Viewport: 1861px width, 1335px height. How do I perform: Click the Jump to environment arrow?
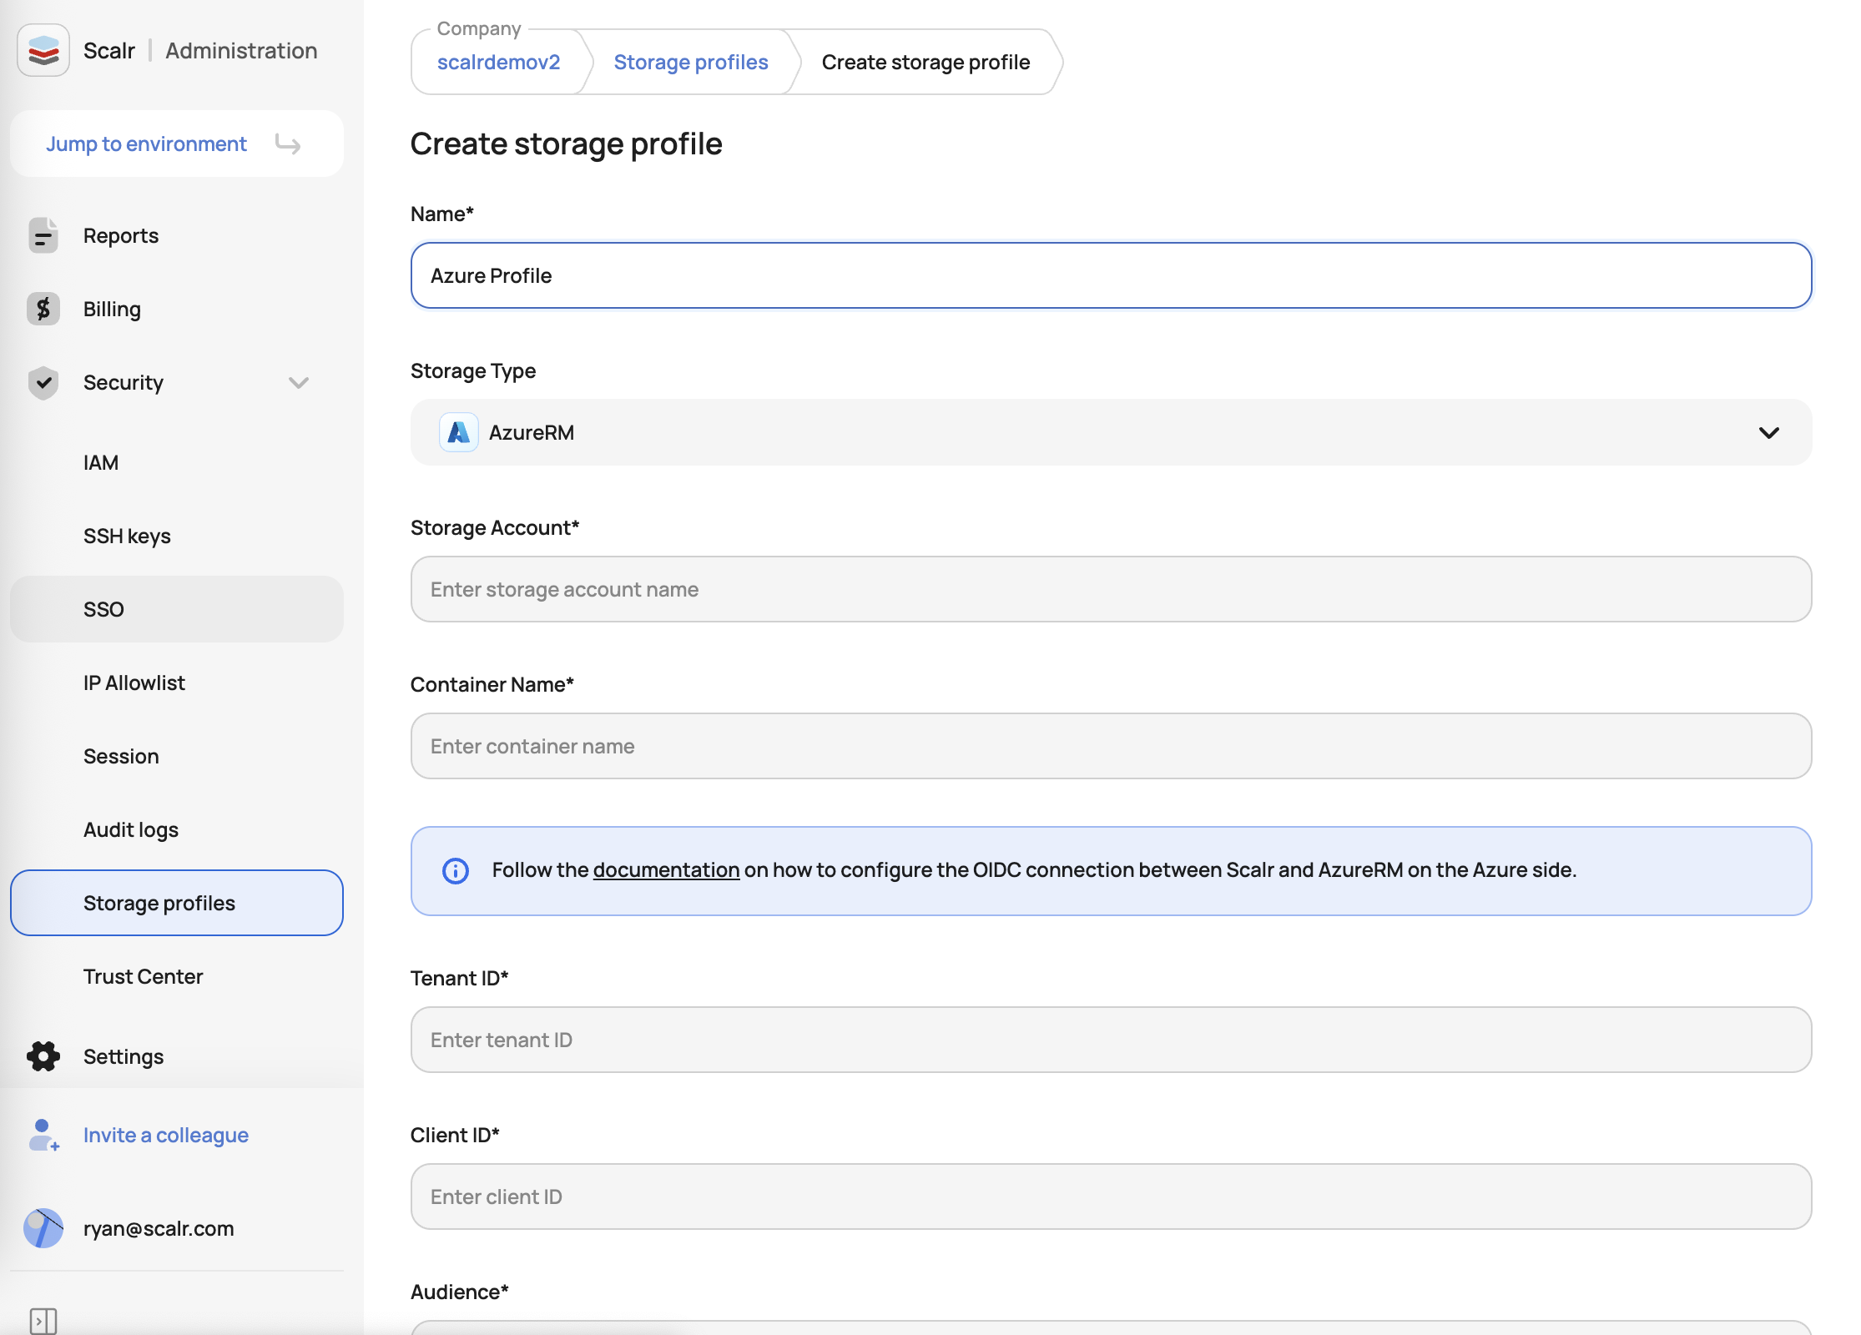click(x=288, y=144)
